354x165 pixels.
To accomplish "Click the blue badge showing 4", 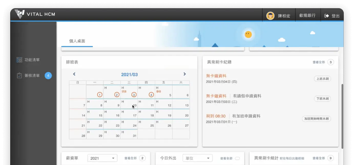I will pyautogui.click(x=48, y=76).
